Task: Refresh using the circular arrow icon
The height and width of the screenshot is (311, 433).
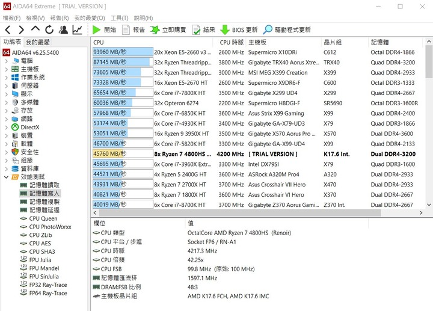Action: click(x=49, y=29)
